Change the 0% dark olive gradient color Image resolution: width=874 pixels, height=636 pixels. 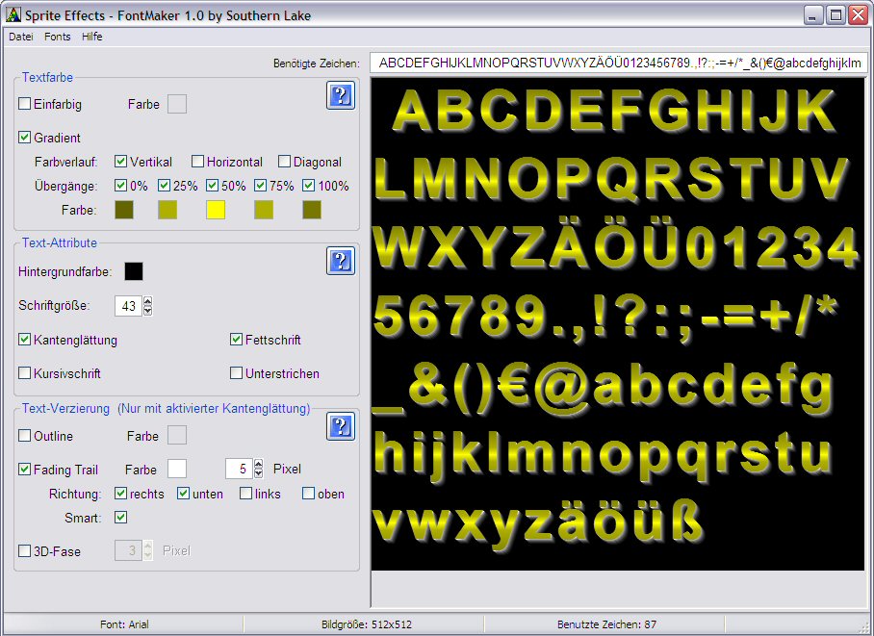pos(124,210)
